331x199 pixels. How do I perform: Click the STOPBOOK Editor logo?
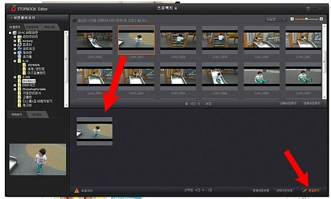tap(29, 9)
